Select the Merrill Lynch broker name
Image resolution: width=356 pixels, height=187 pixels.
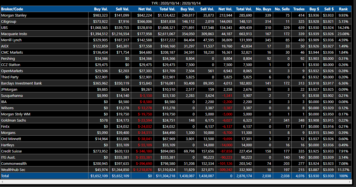[x=11, y=40]
